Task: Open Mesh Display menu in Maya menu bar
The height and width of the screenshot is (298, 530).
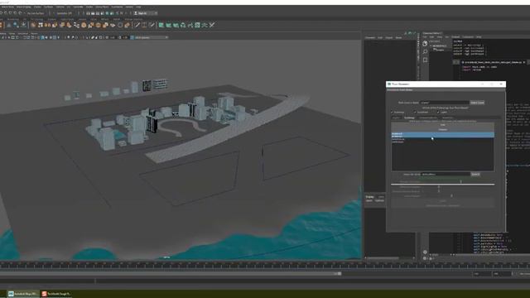Action: click(24, 7)
